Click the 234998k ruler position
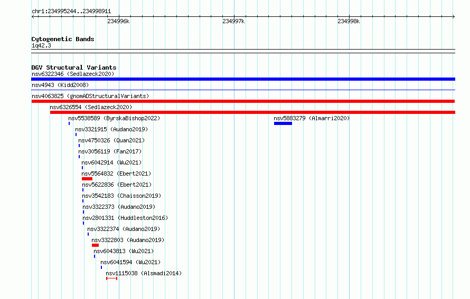470x299 pixels. [349, 21]
